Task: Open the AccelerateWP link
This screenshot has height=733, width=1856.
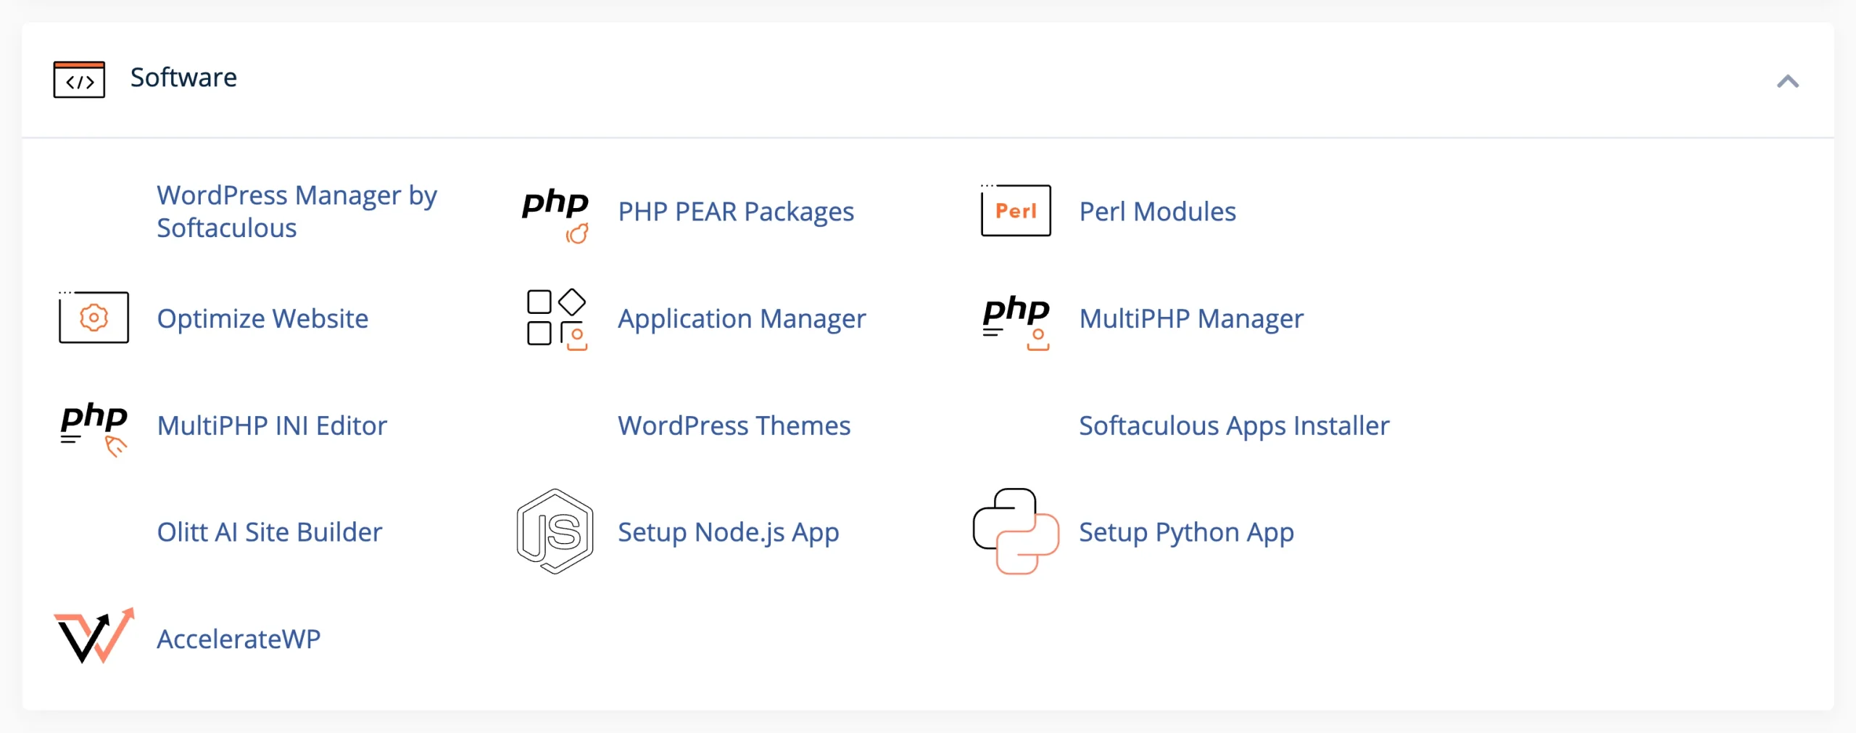Action: click(239, 639)
